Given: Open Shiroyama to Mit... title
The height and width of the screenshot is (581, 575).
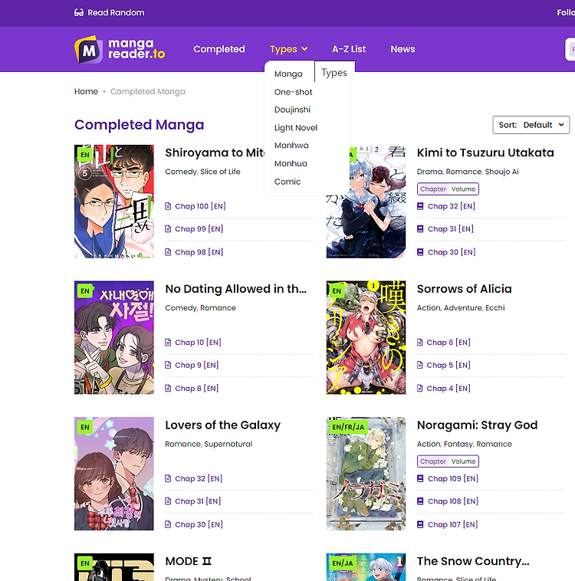Looking at the screenshot, I should pos(215,153).
